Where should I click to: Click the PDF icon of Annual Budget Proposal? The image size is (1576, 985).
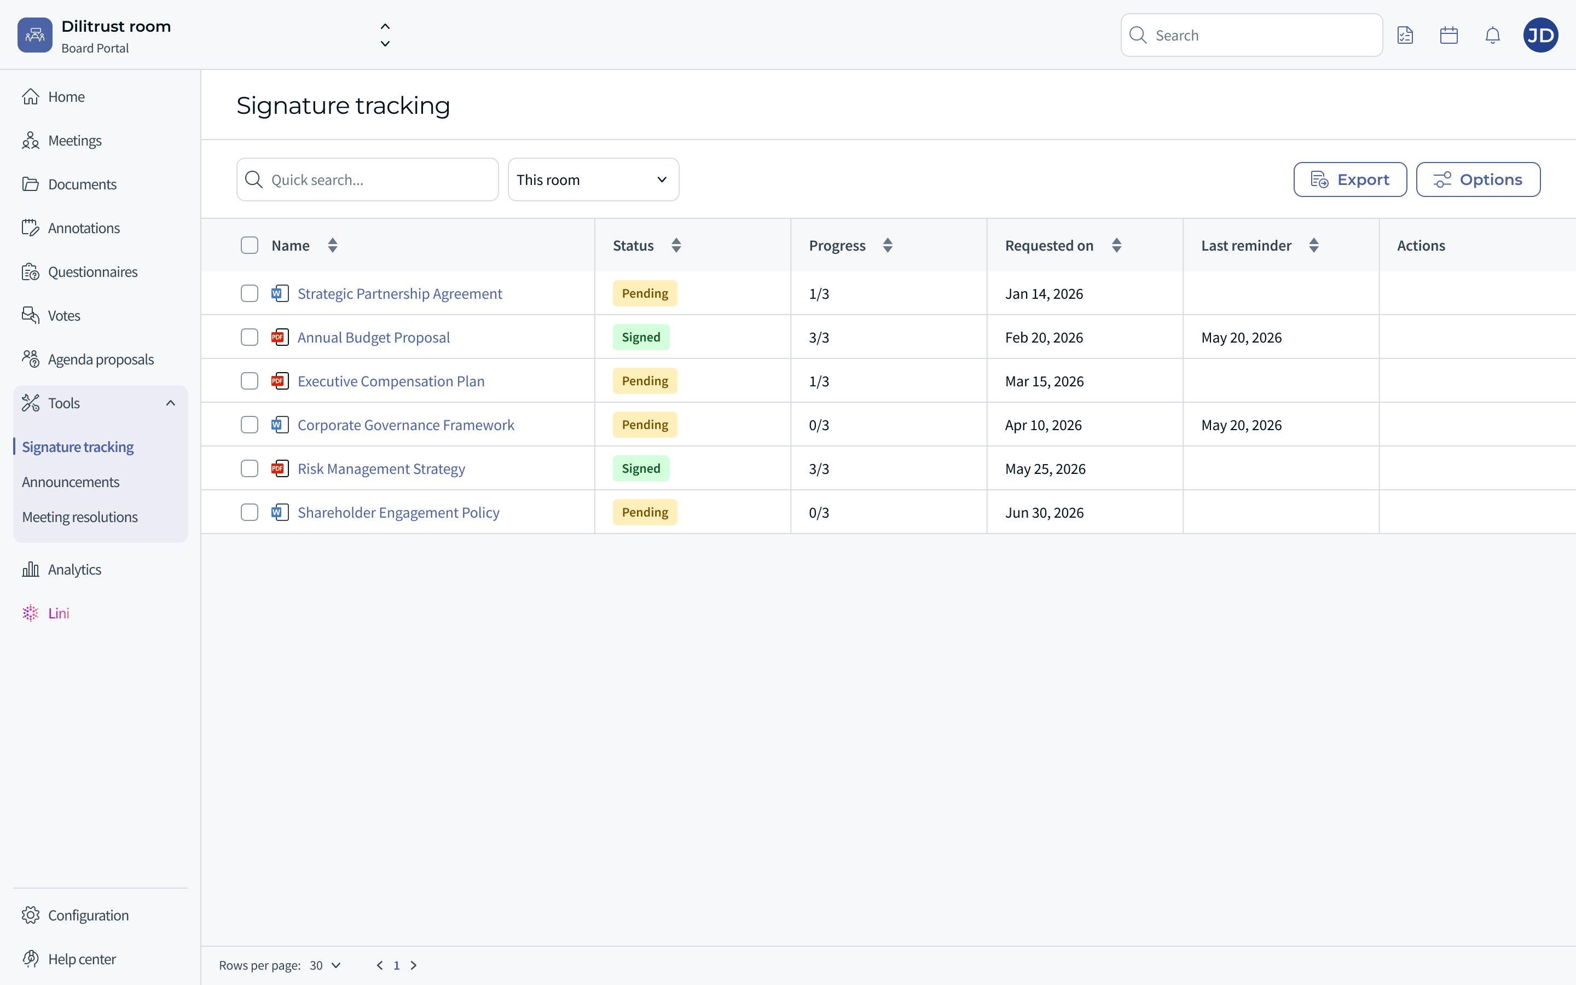(x=280, y=337)
